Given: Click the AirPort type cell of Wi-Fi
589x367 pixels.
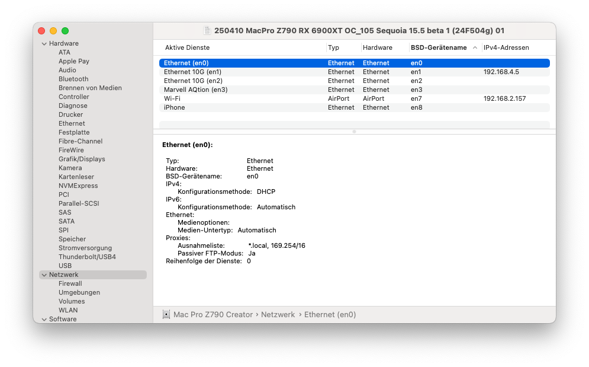Looking at the screenshot, I should (x=339, y=98).
